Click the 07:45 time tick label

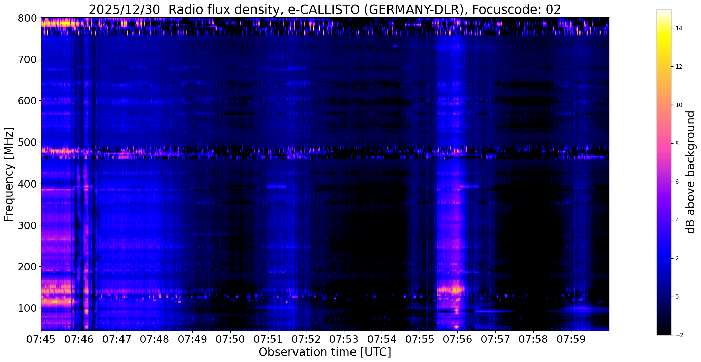[41, 339]
